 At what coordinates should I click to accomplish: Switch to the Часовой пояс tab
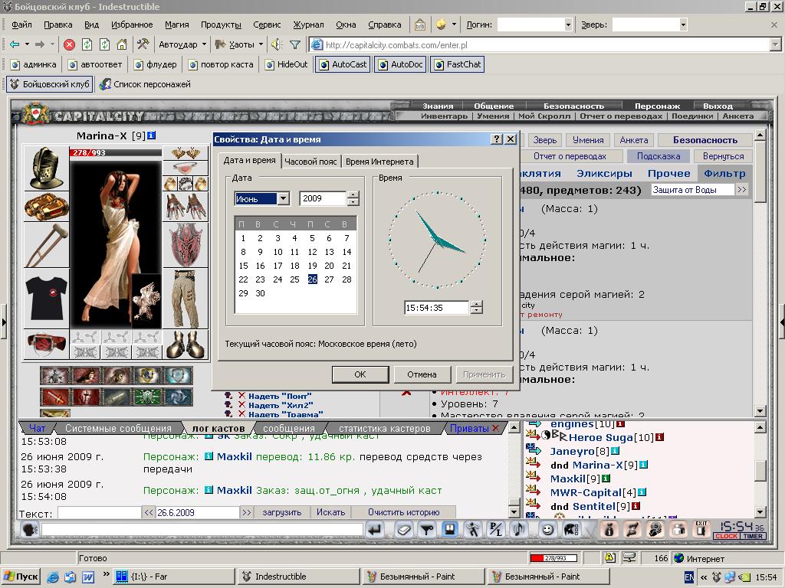point(310,162)
